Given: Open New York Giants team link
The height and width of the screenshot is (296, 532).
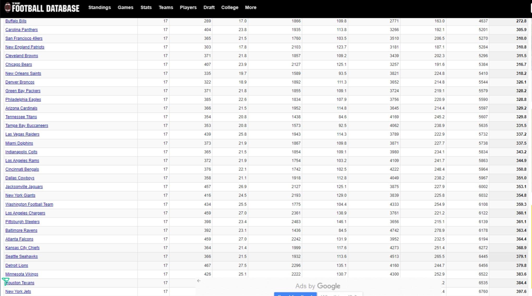Looking at the screenshot, I should click(20, 195).
